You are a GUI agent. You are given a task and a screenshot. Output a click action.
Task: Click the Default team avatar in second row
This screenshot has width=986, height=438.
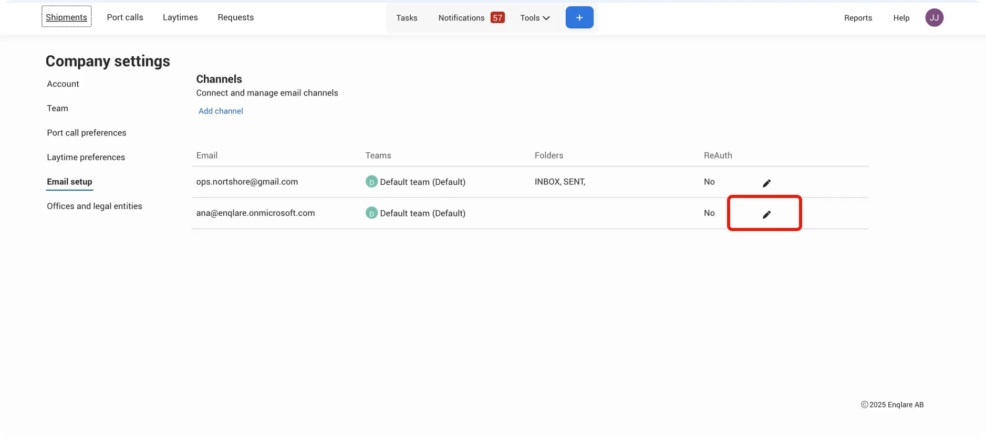pyautogui.click(x=371, y=213)
